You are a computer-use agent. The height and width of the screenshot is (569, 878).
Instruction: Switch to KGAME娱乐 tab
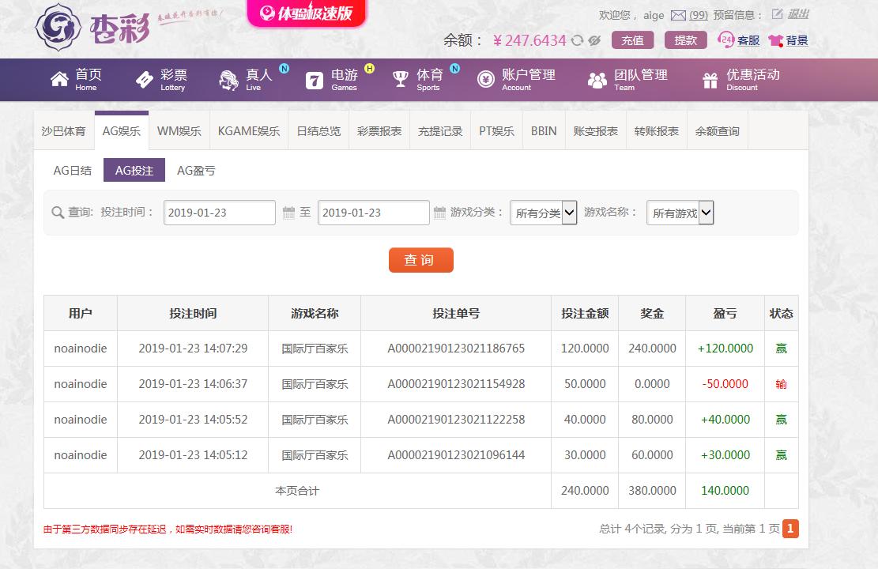(249, 131)
